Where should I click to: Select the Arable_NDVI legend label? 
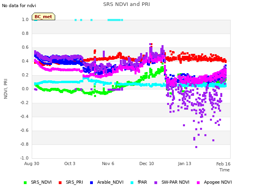[x=110, y=182]
